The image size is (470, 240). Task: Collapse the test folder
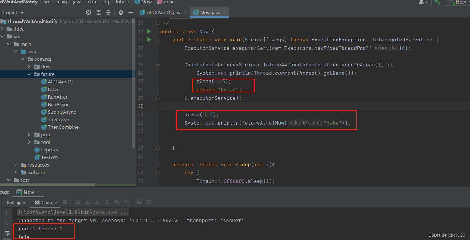(9, 180)
